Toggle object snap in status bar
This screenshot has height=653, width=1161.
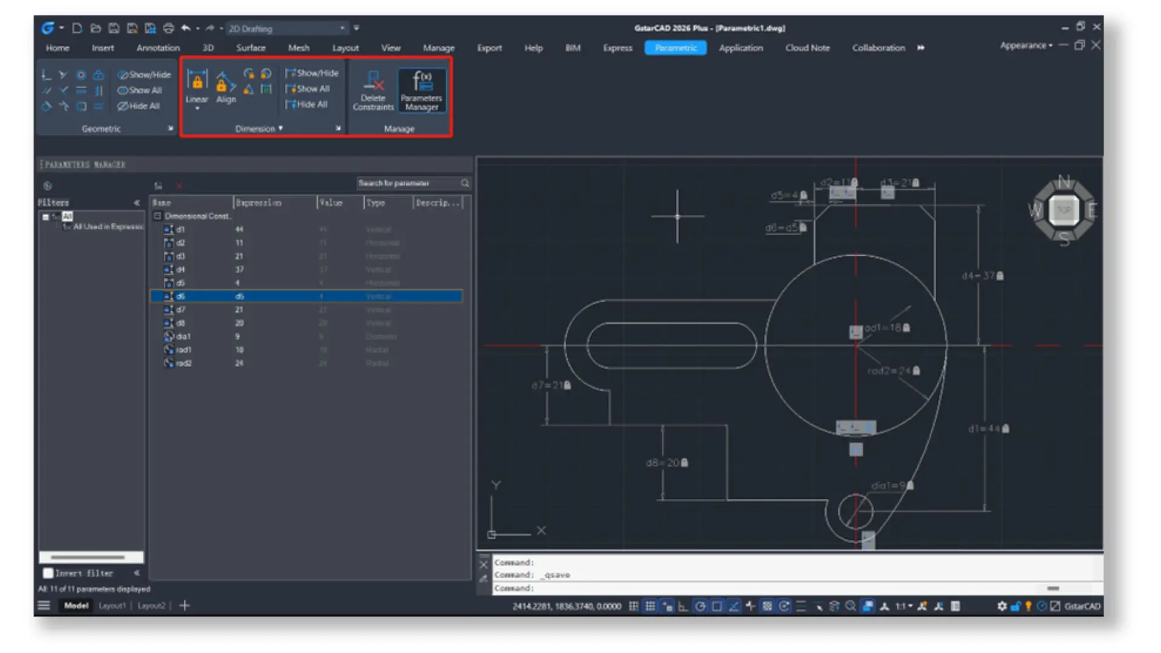tap(717, 606)
